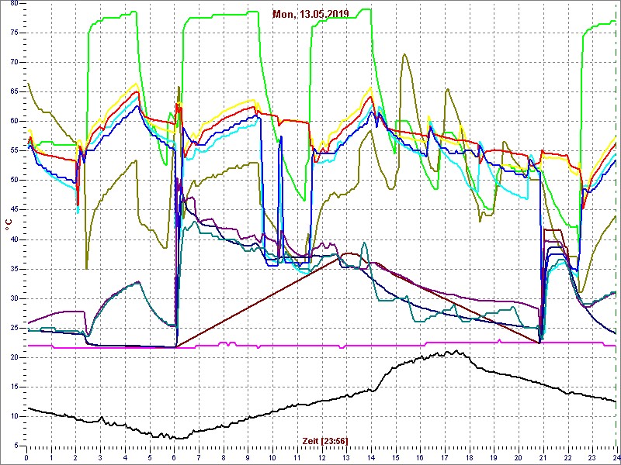Viewport: 621px width, 465px height.
Task: Select the 60 temperature axis value
Action: [13, 122]
